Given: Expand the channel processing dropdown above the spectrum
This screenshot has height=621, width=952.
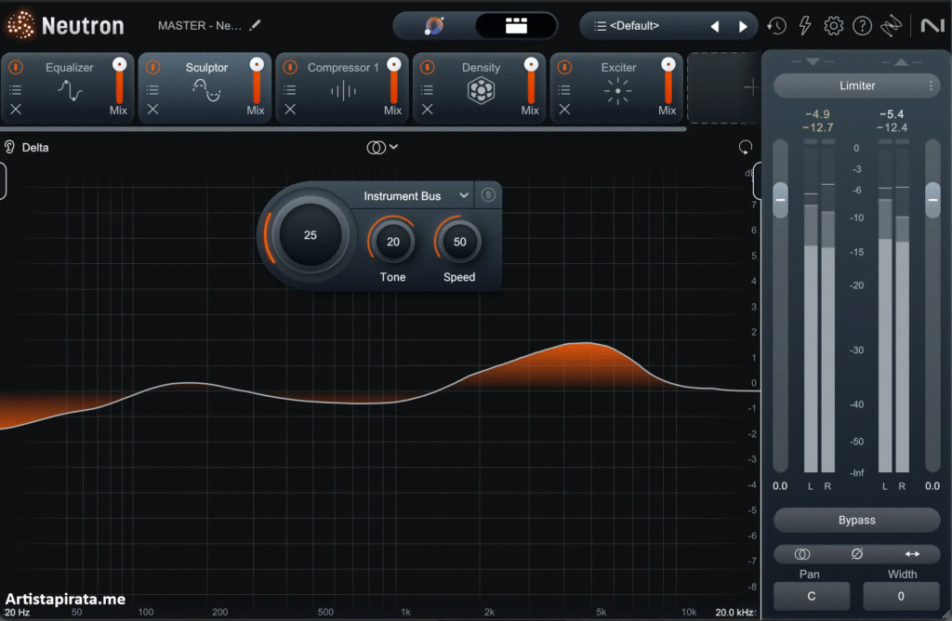Looking at the screenshot, I should [381, 147].
